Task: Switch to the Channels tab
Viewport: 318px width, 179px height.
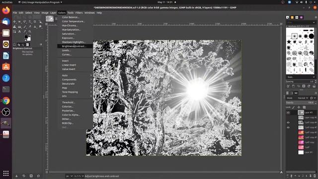Action: pos(292,93)
